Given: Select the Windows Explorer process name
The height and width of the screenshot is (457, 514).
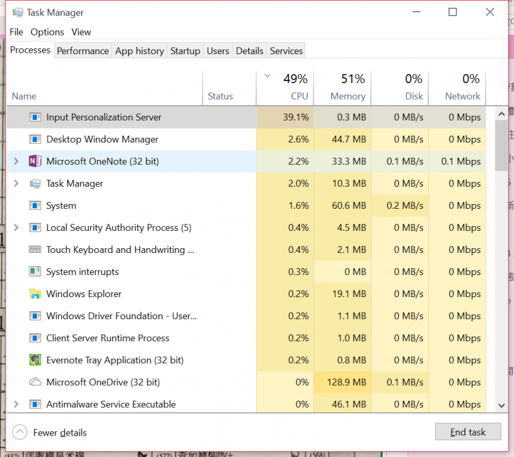Looking at the screenshot, I should [x=84, y=294].
